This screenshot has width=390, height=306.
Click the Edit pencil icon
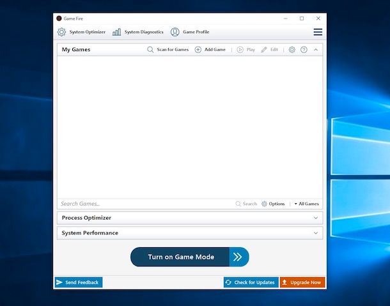pyautogui.click(x=264, y=50)
